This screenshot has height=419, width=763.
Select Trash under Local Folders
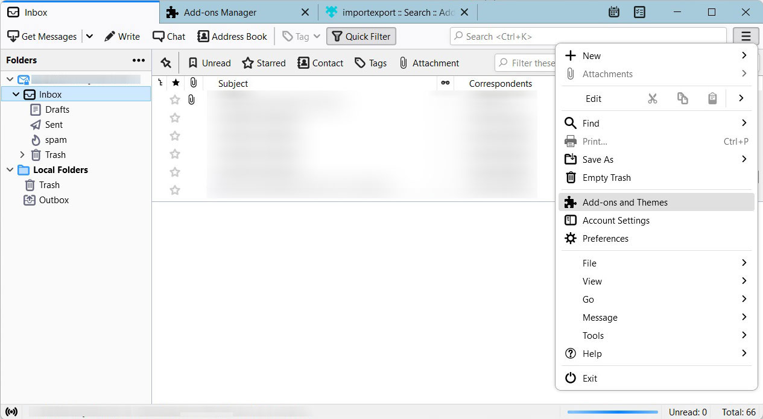[x=49, y=185]
